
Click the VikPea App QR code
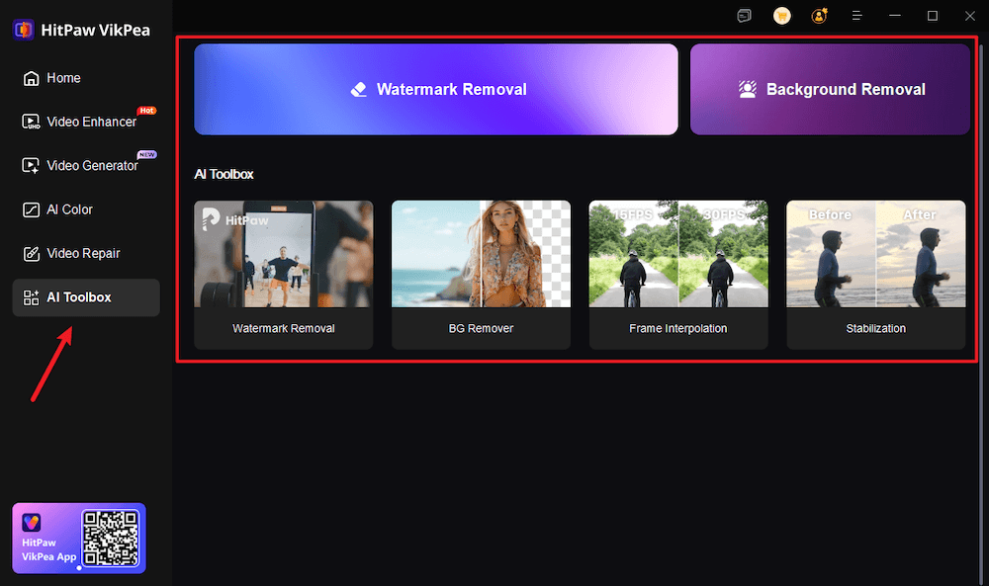tap(112, 538)
